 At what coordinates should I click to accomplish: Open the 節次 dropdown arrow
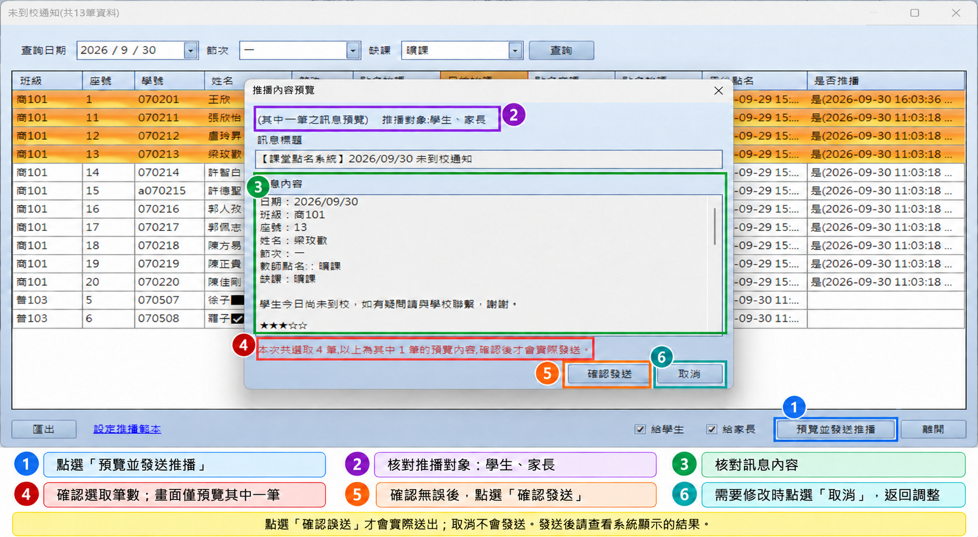353,50
